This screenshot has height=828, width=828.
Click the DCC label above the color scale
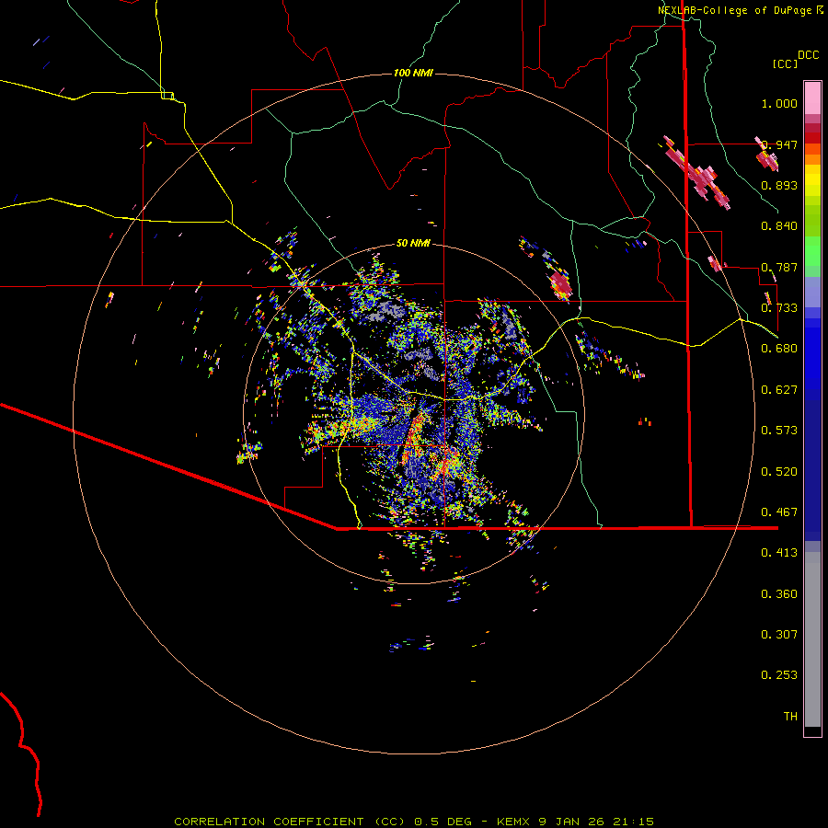click(808, 55)
